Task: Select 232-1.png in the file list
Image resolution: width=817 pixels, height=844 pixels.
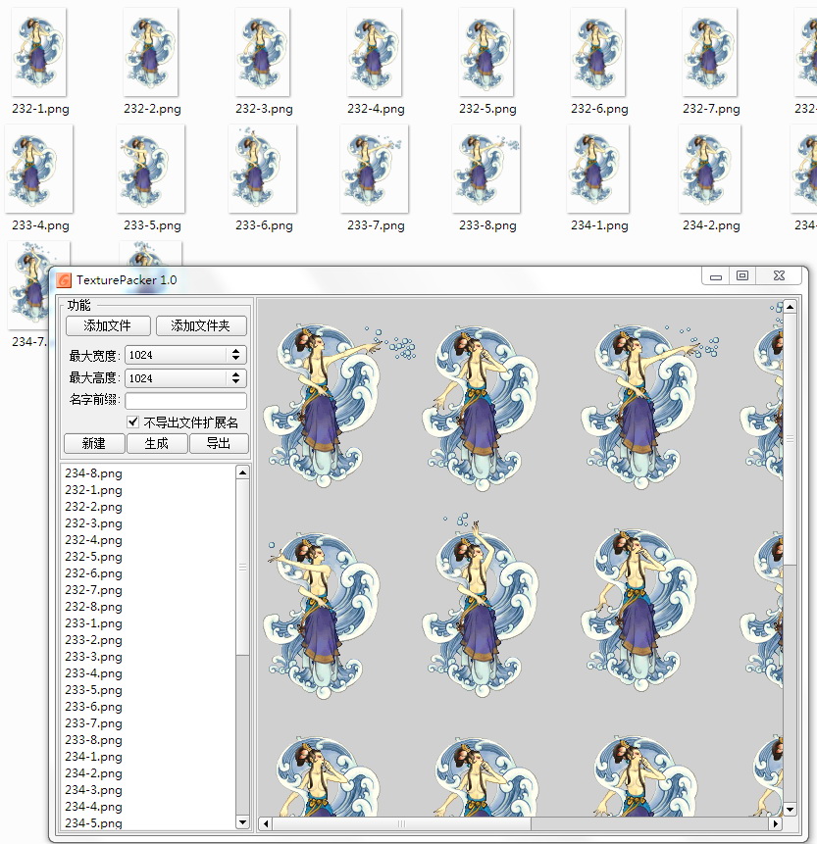Action: click(x=94, y=490)
